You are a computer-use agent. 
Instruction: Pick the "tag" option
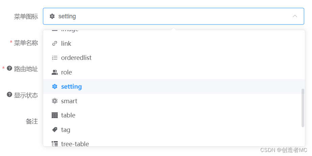(x=66, y=130)
